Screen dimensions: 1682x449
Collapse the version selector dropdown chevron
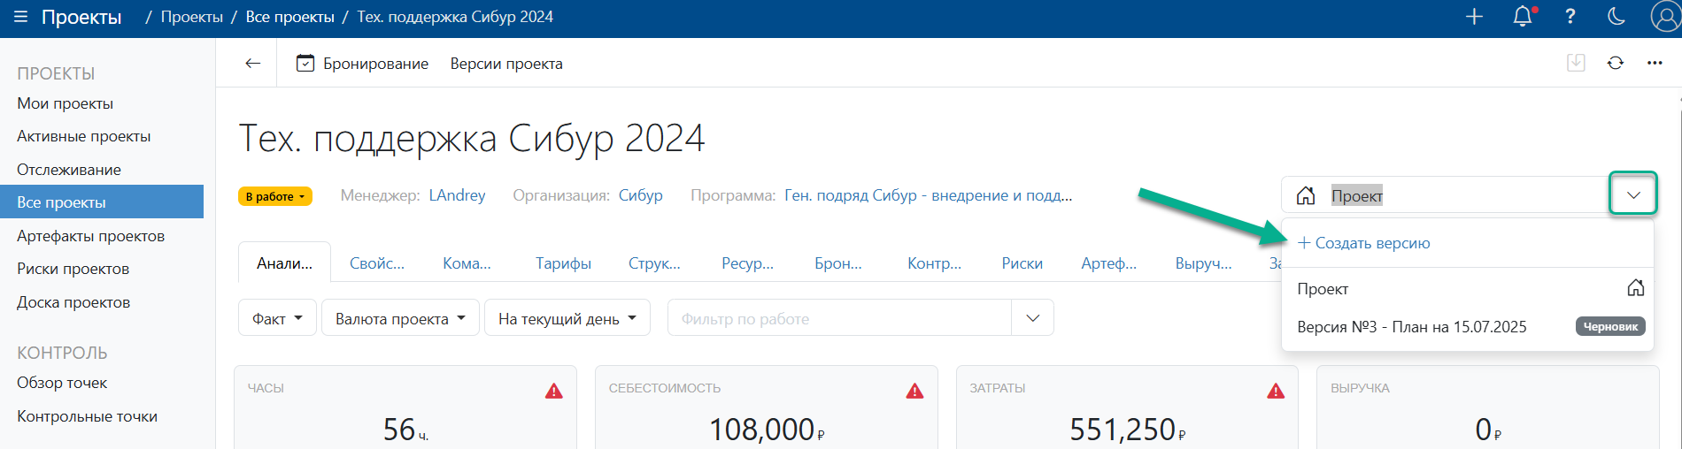click(x=1633, y=194)
